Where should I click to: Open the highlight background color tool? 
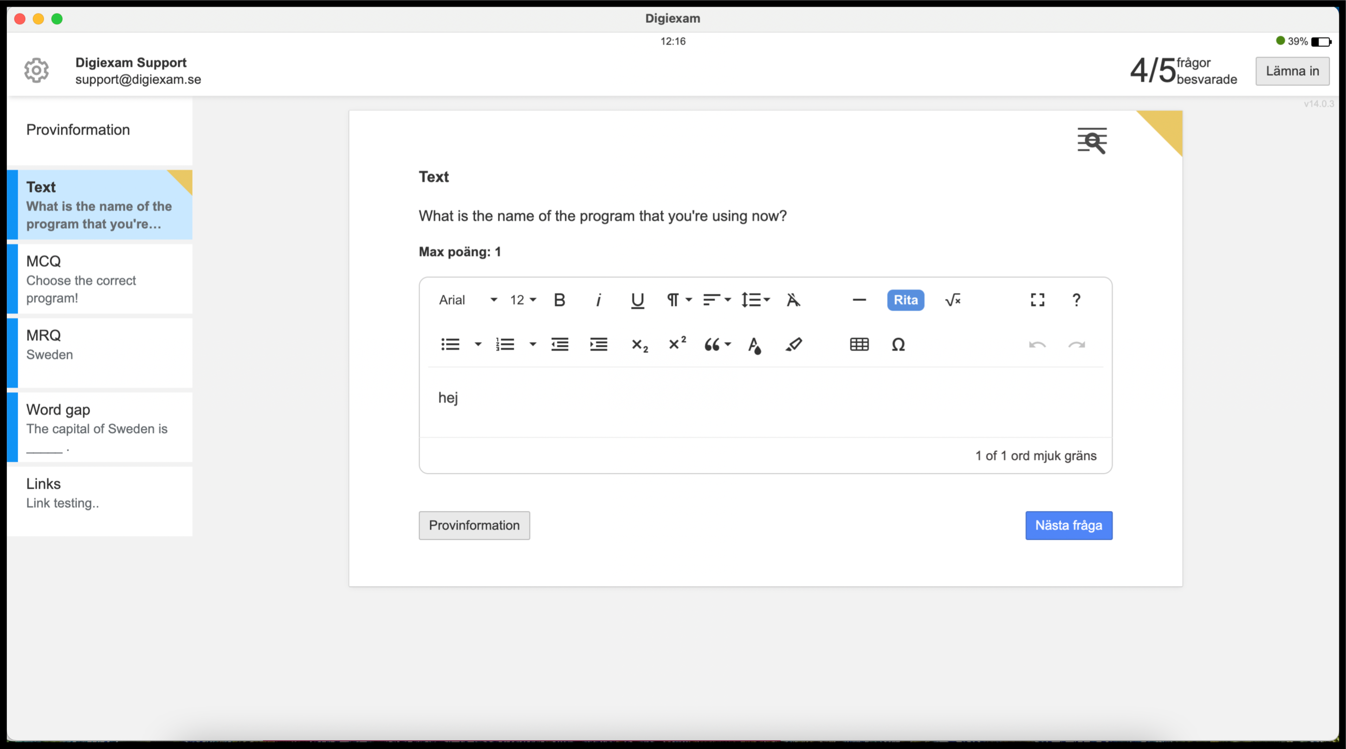(x=794, y=344)
